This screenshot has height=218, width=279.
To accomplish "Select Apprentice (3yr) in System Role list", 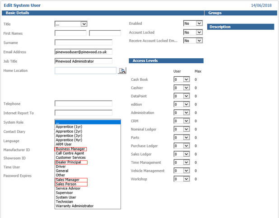I will (x=88, y=135).
